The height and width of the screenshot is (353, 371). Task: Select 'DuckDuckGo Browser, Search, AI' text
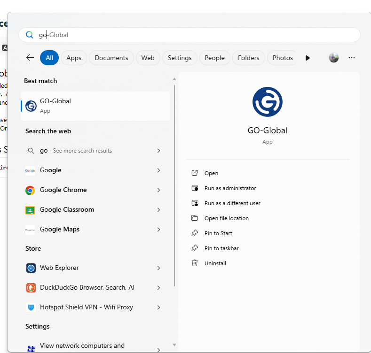click(87, 287)
